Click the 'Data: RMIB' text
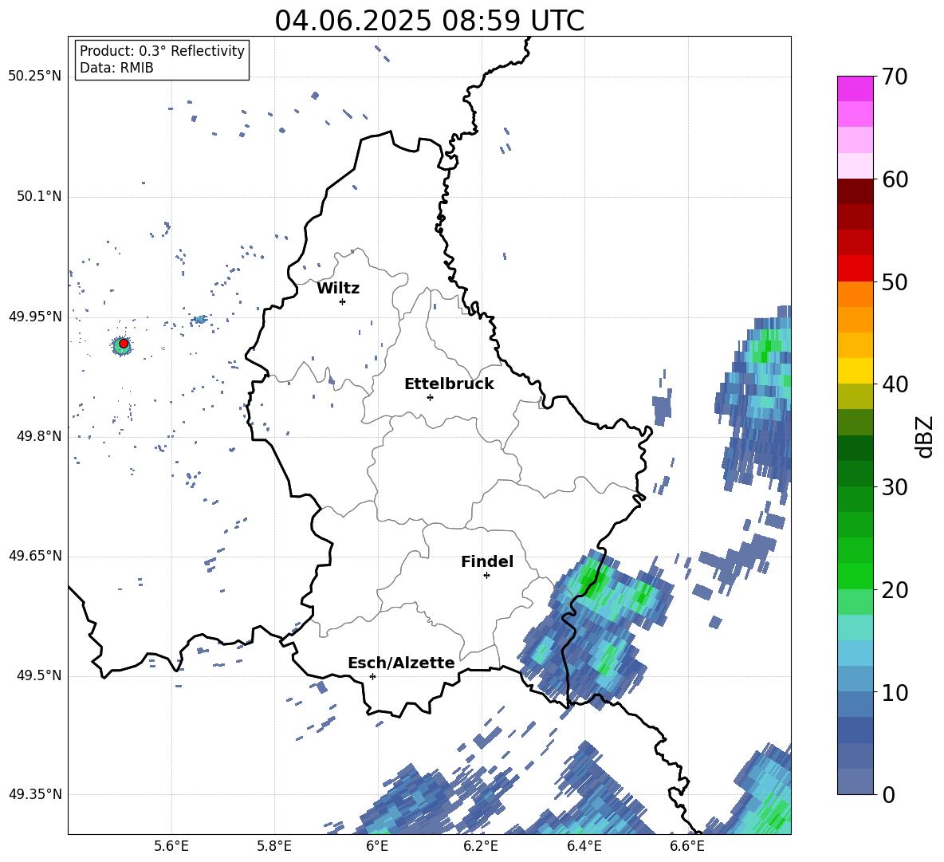This screenshot has height=862, width=944. (116, 68)
